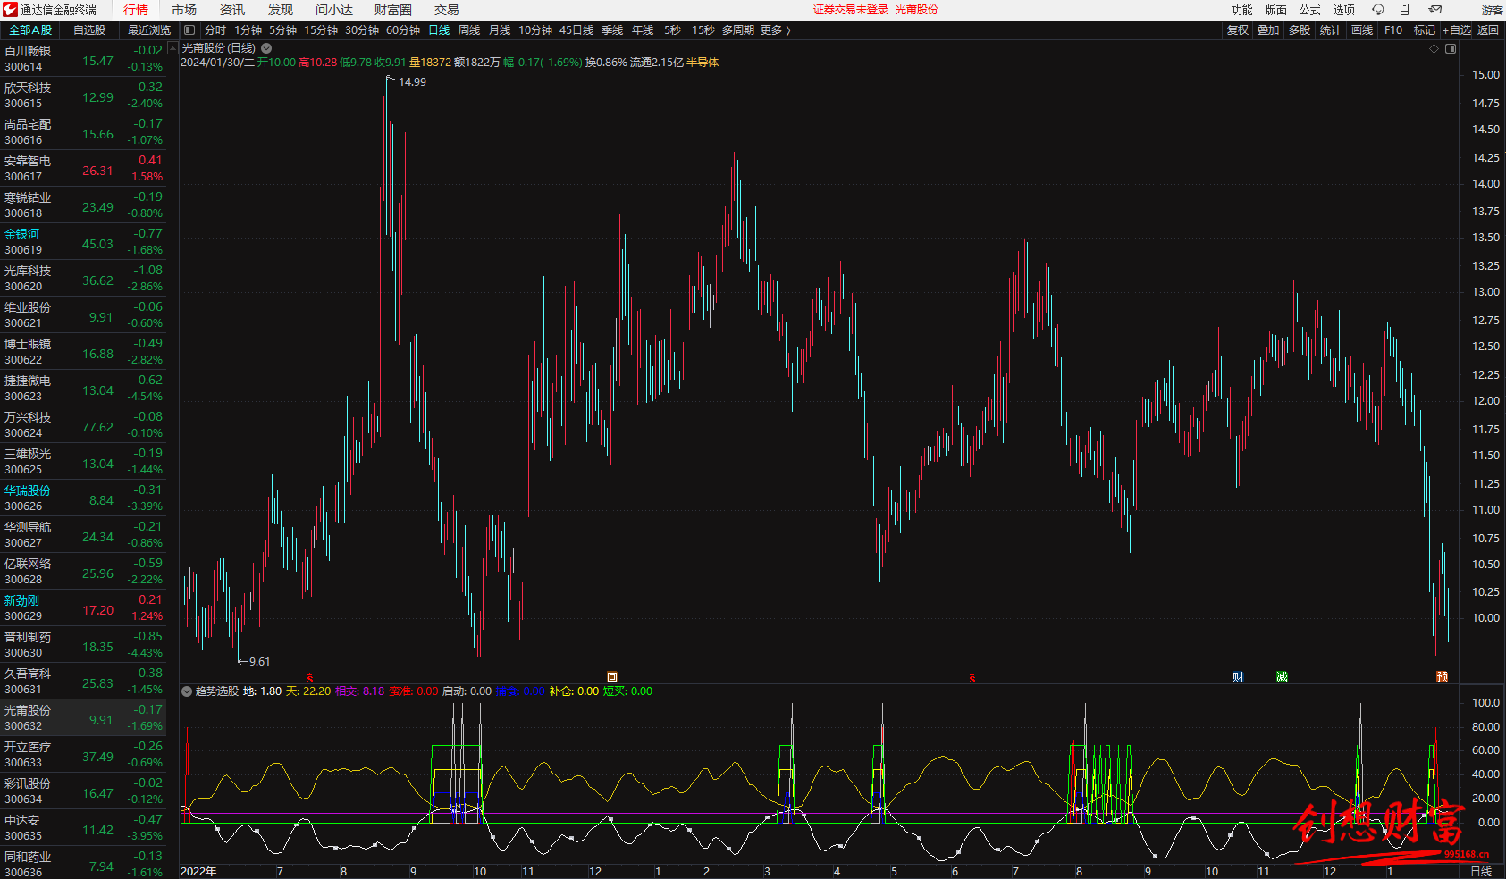The height and width of the screenshot is (879, 1506).
Task: Click the diamond icon above price axis
Action: (1434, 48)
